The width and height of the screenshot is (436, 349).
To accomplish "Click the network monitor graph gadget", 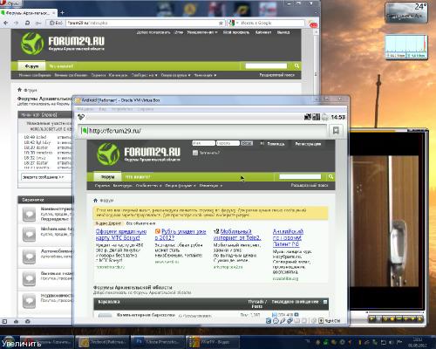I will tap(406, 47).
